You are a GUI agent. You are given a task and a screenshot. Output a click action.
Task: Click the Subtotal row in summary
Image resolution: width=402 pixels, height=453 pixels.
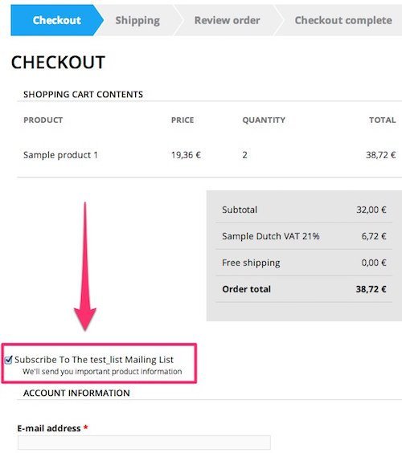[x=304, y=210]
